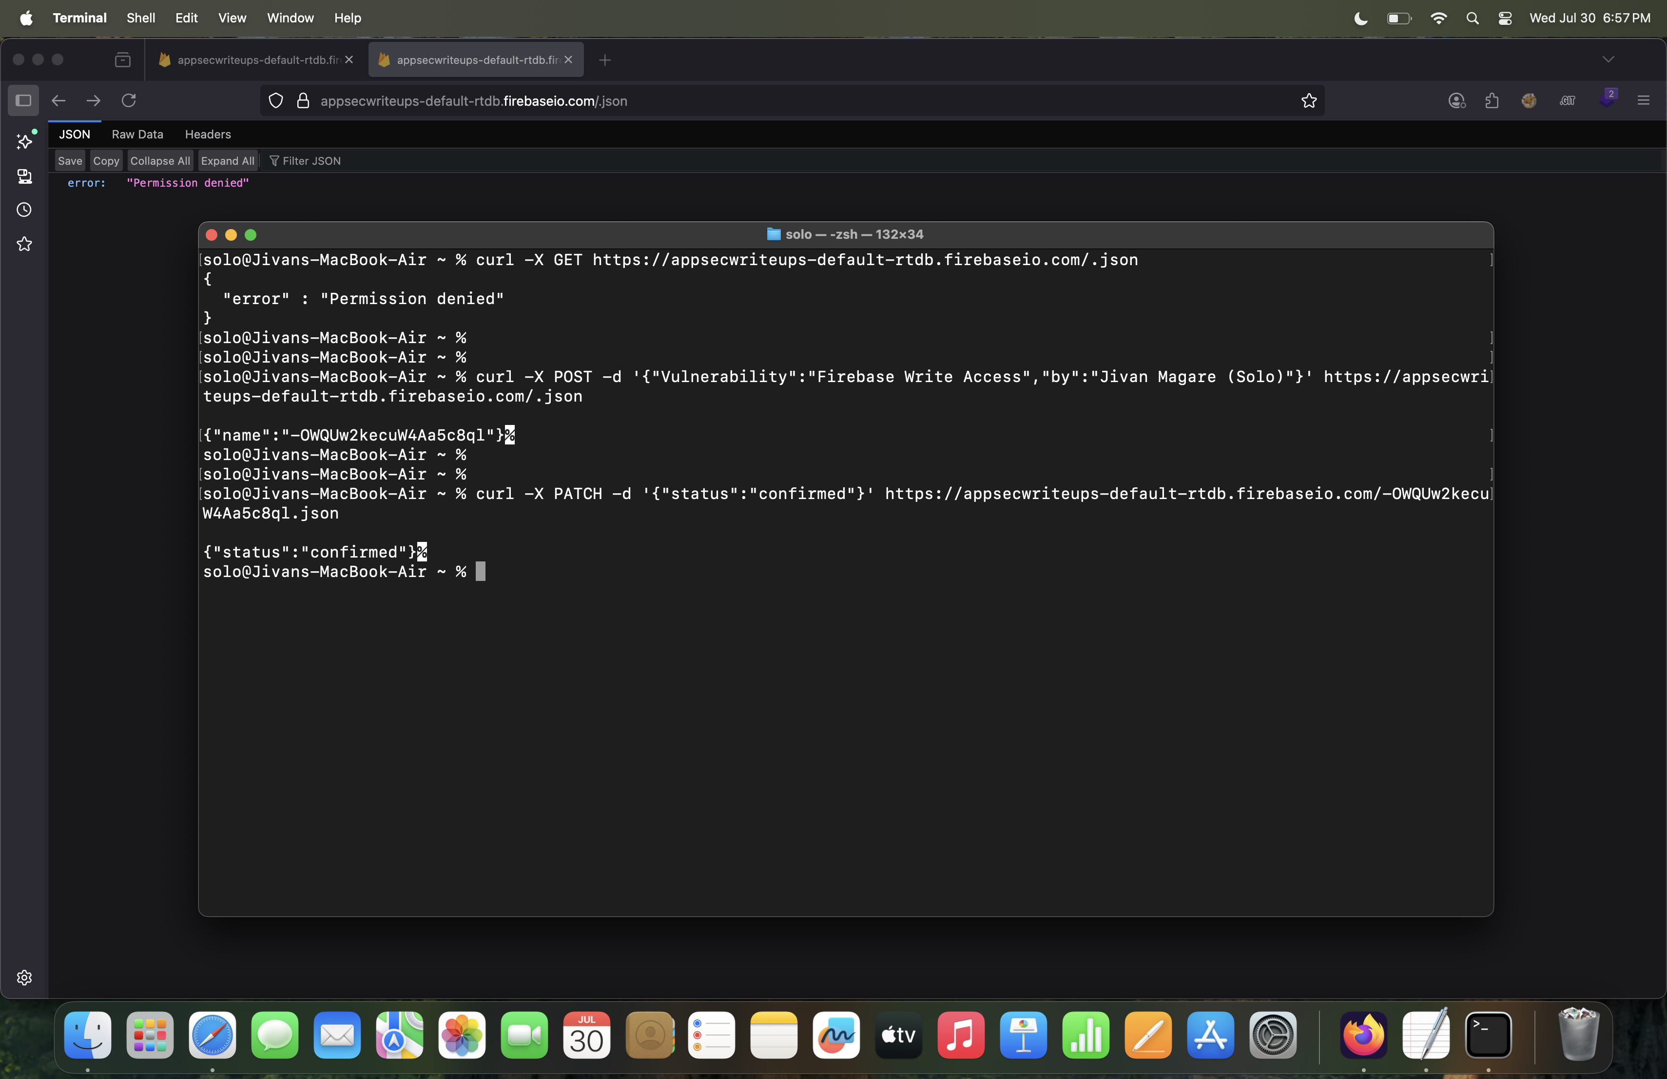Click the browser reload page icon
Screen dimensions: 1667x1079
pyautogui.click(x=129, y=101)
